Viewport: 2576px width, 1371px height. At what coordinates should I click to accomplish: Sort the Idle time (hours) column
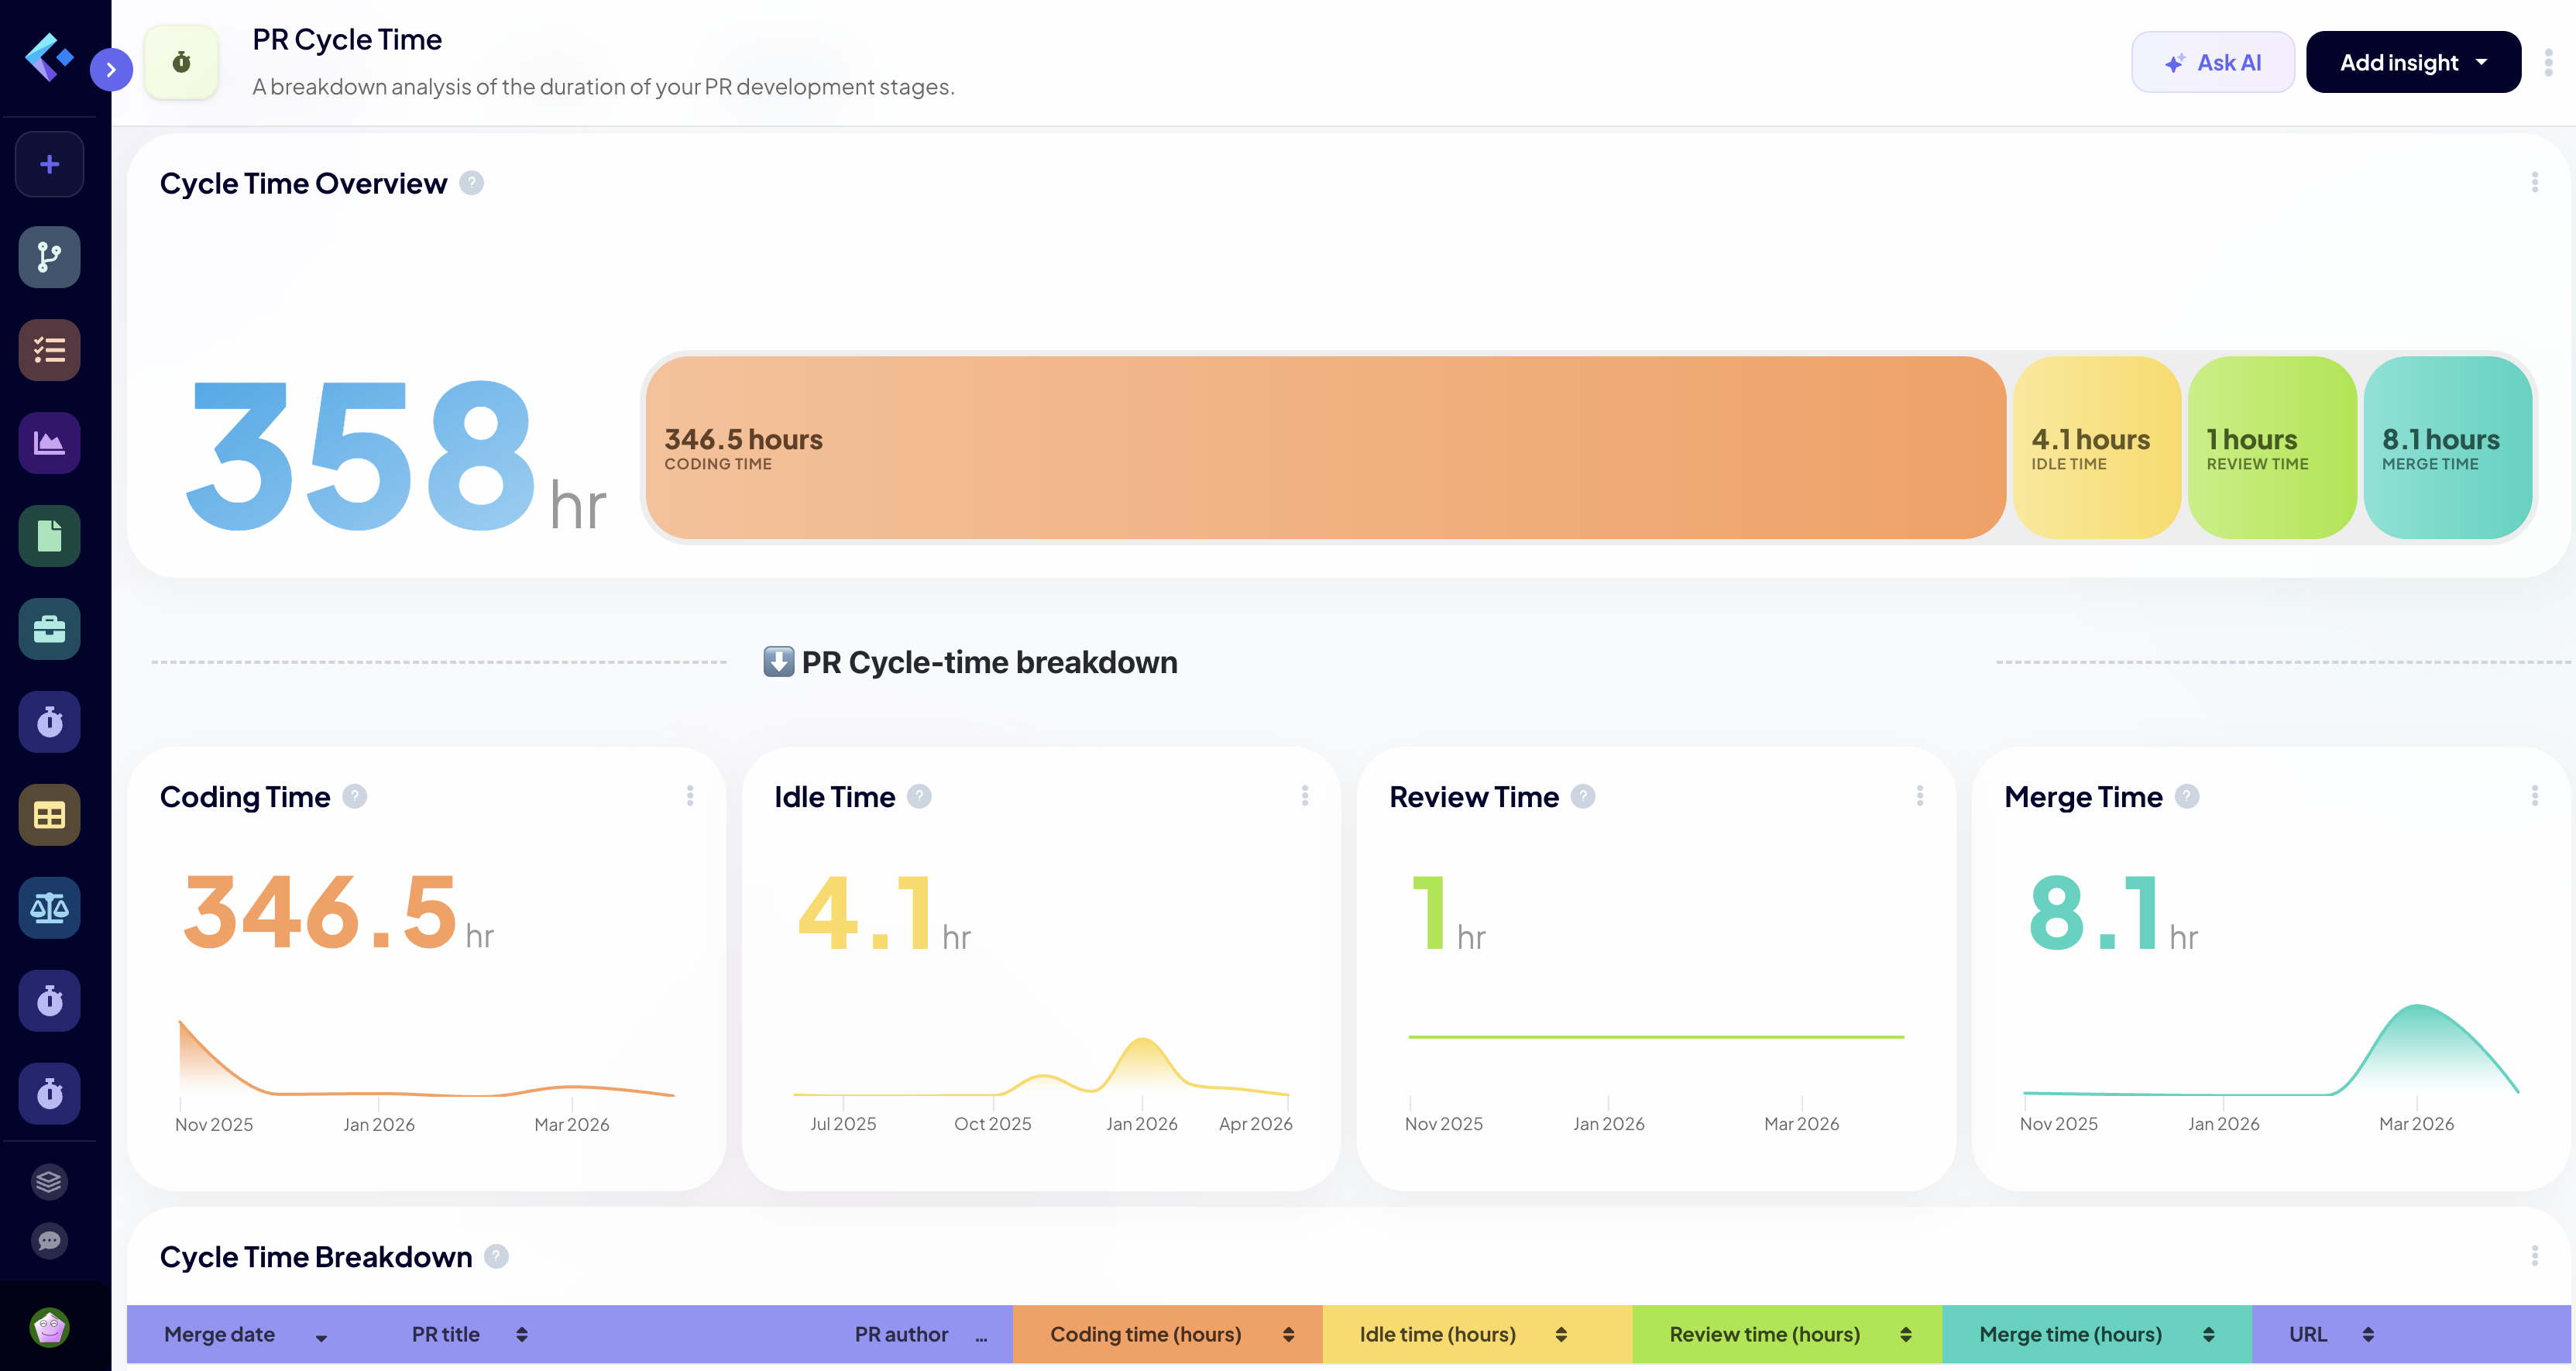point(1561,1334)
